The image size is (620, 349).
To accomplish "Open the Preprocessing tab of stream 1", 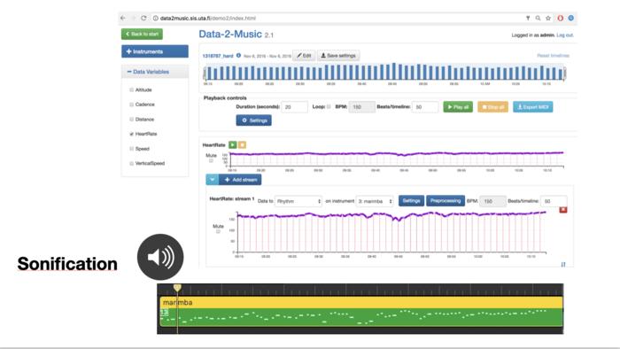I will point(446,201).
